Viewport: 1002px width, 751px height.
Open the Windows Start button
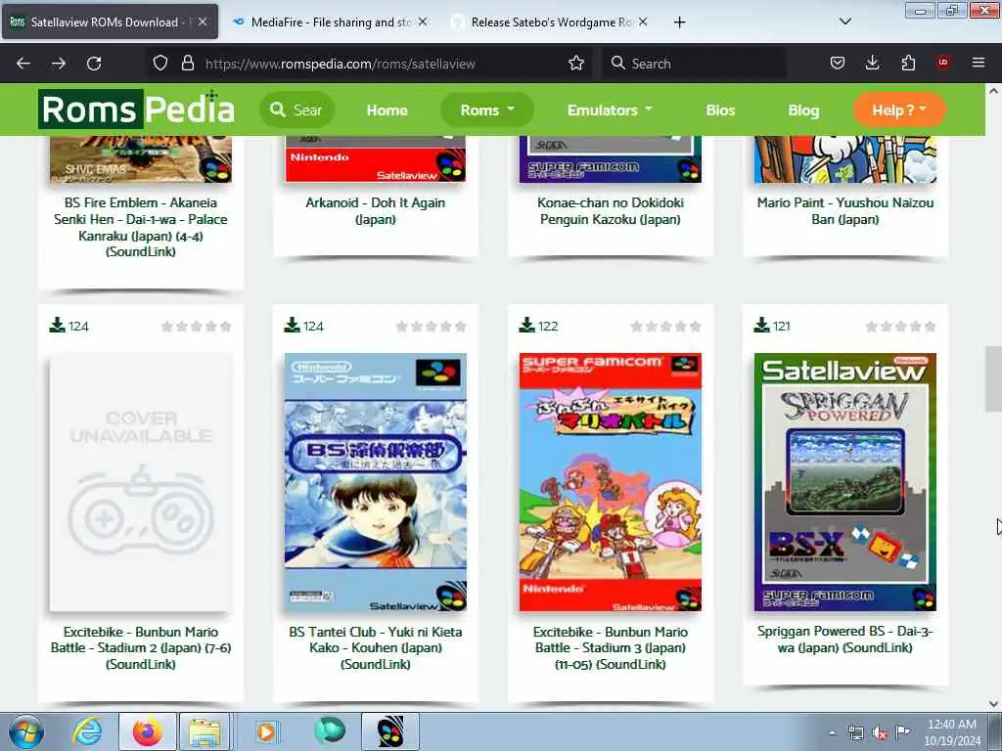click(26, 731)
